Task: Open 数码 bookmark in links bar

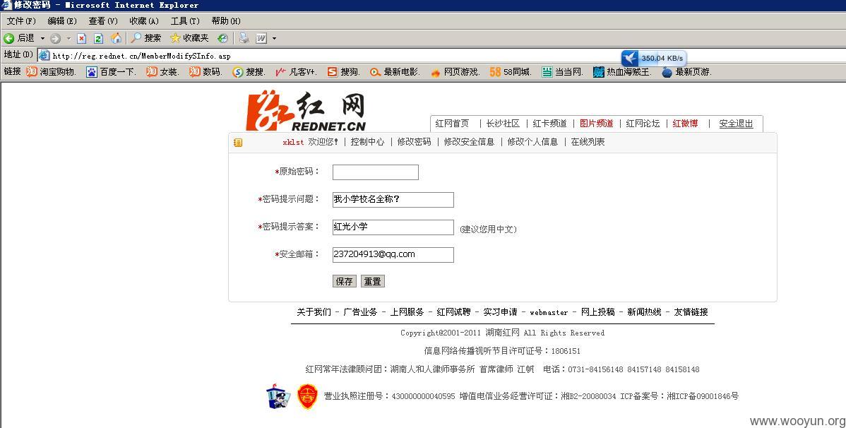Action: 205,72
